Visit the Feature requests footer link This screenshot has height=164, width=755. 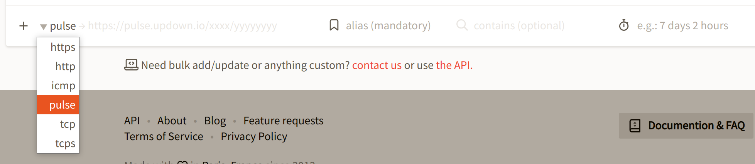tap(283, 121)
